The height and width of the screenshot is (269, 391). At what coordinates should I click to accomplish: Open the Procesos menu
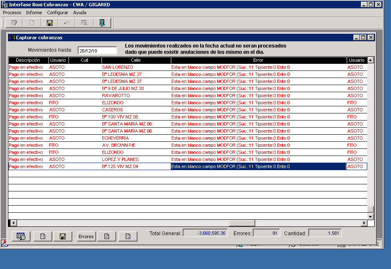coord(12,13)
